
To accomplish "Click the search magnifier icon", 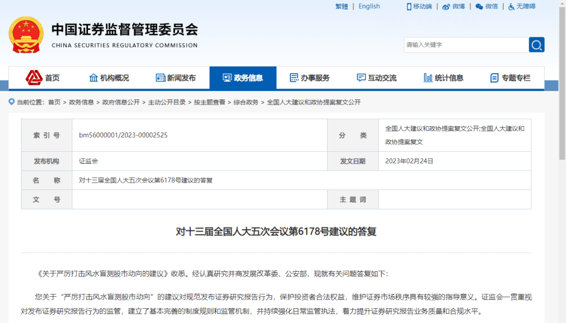I will click(x=536, y=44).
